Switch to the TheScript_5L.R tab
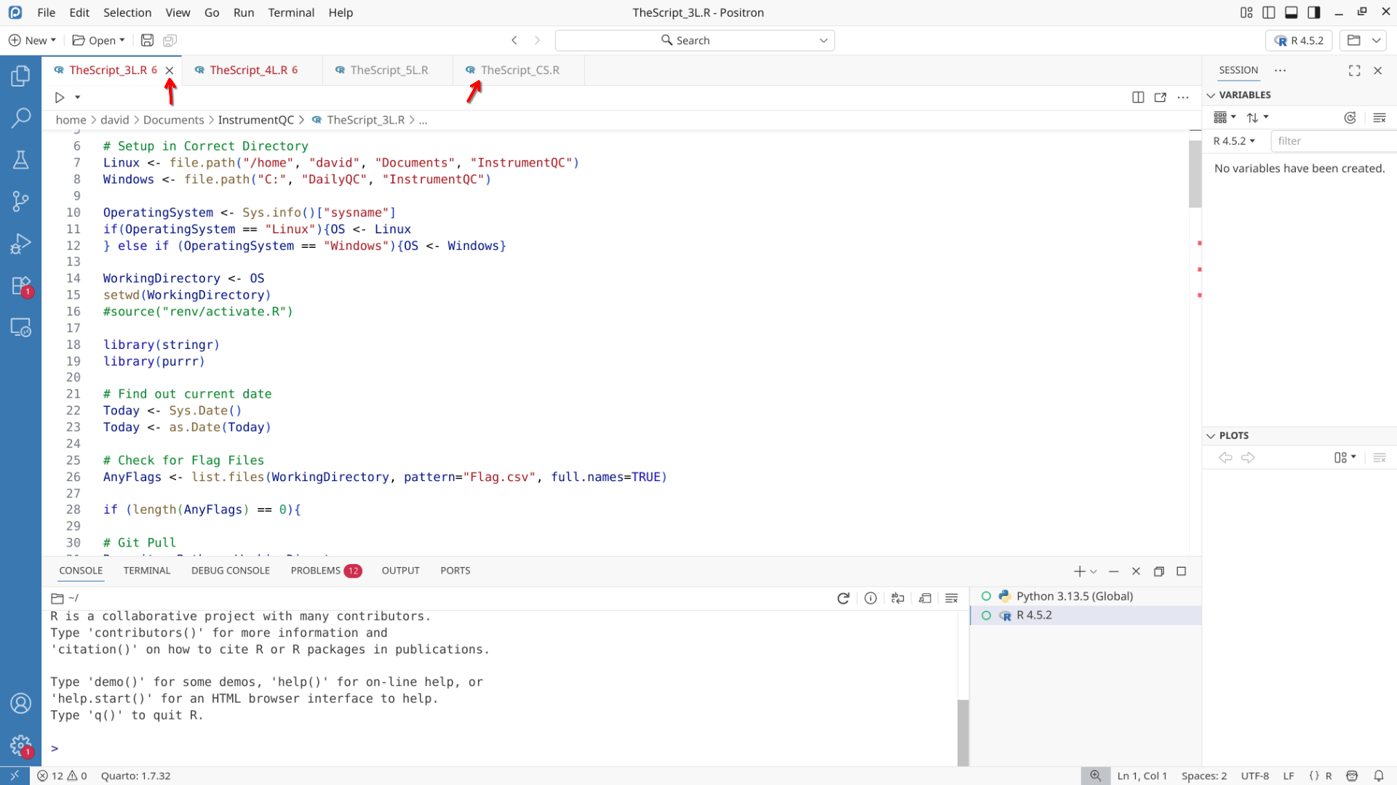Image resolution: width=1397 pixels, height=785 pixels. 389,71
